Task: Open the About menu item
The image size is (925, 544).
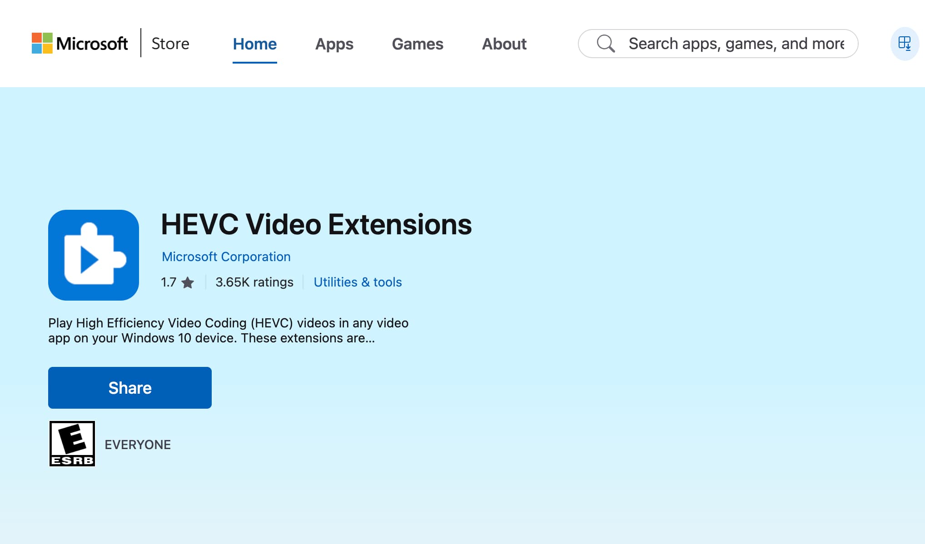Action: pyautogui.click(x=504, y=44)
